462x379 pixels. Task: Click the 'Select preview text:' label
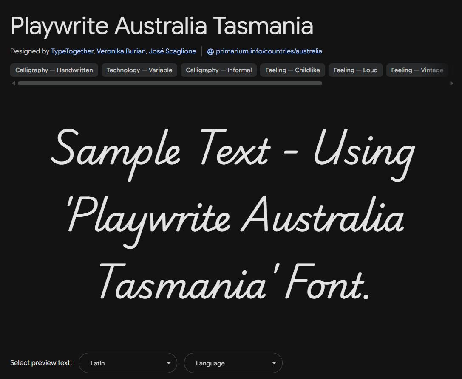(41, 362)
